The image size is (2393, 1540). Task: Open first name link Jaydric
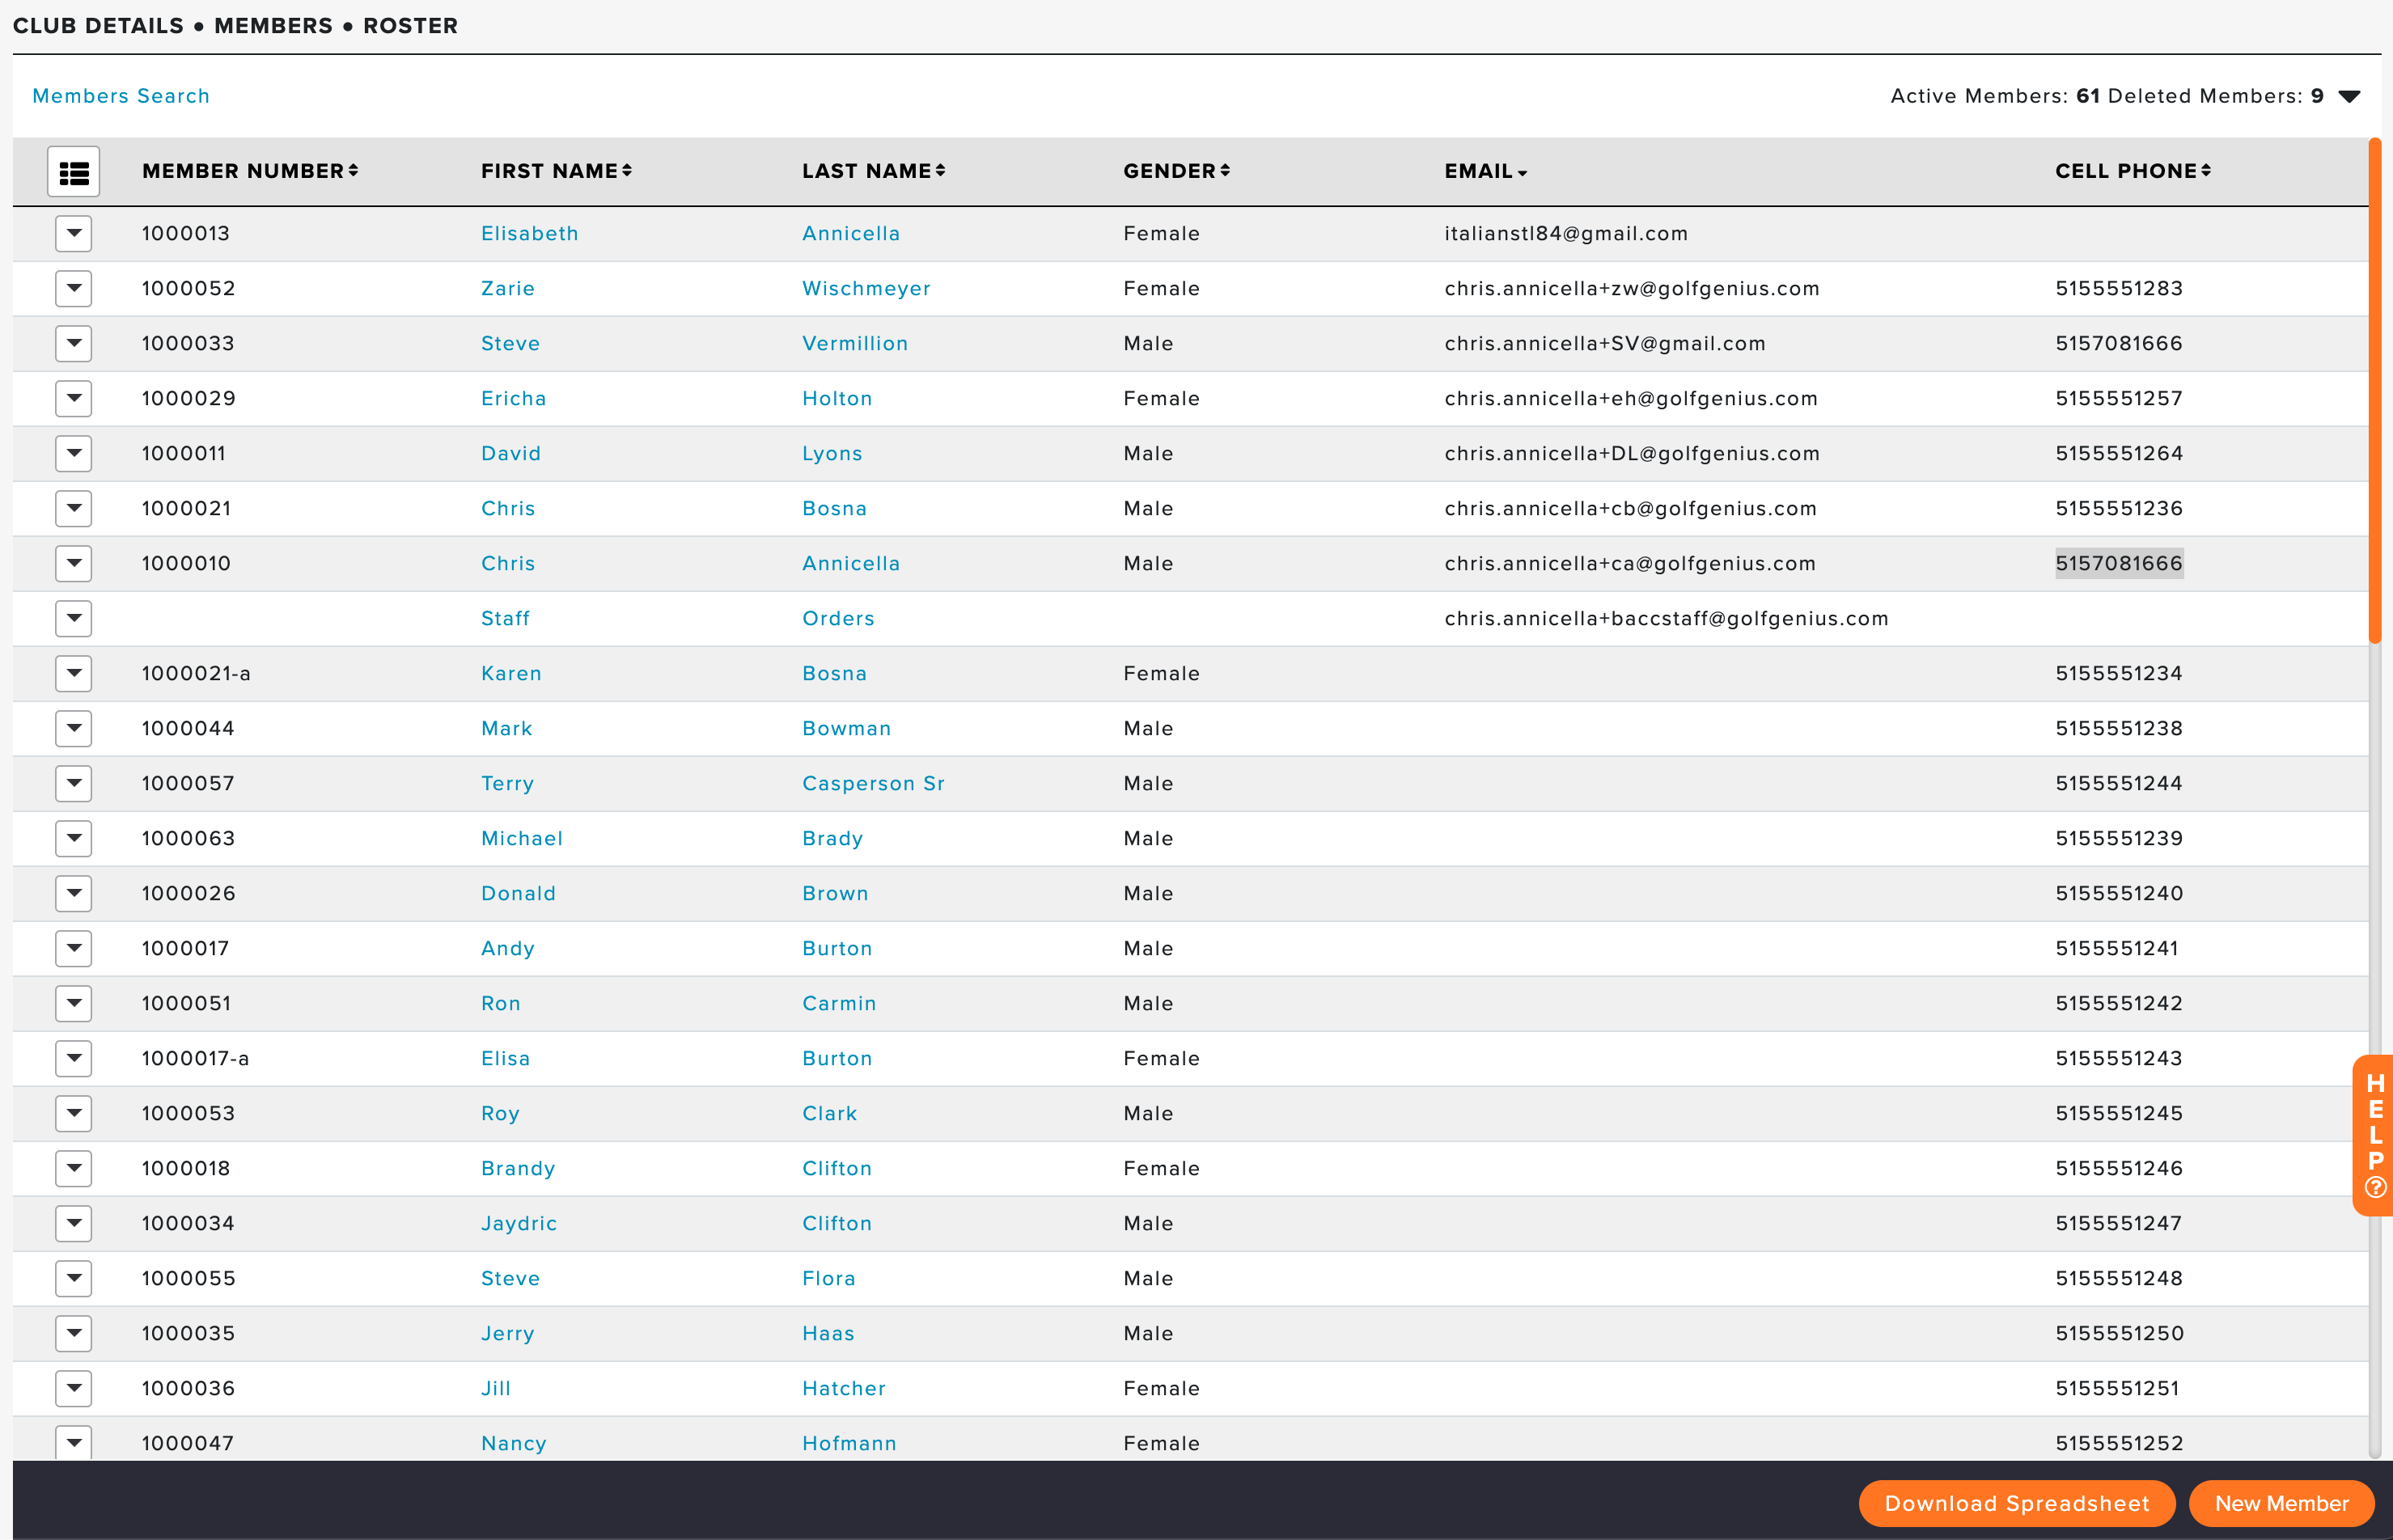click(x=519, y=1224)
